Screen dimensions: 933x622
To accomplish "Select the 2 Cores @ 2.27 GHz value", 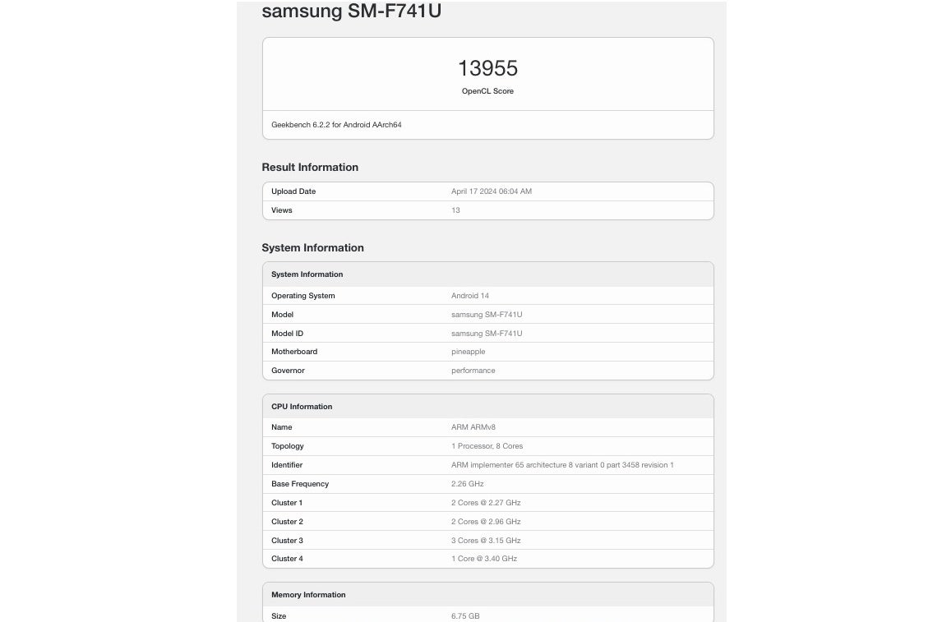I will [486, 503].
